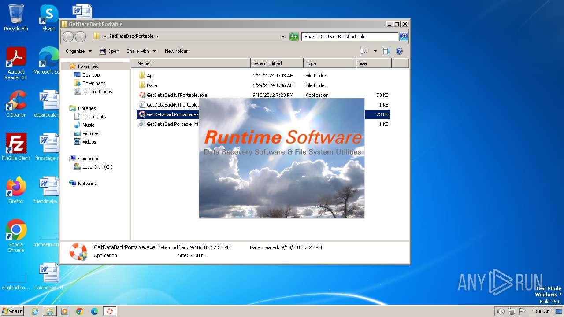Click the Explorer Back arrow button
This screenshot has width=564, height=317.
click(68, 37)
